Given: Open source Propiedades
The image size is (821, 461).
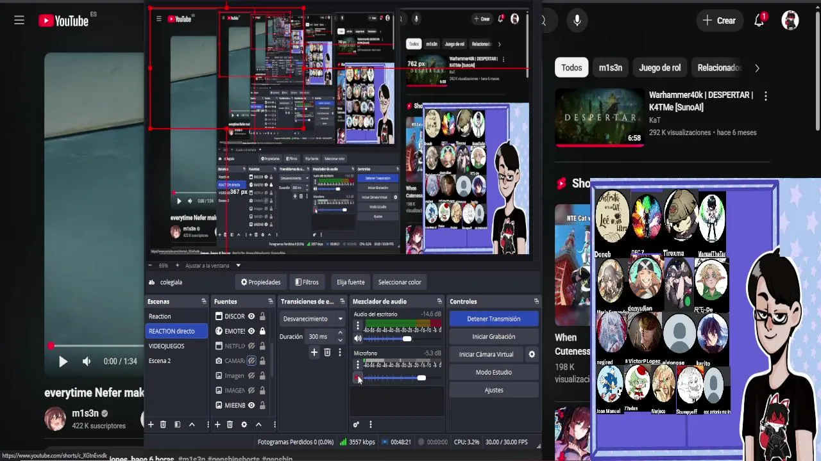Looking at the screenshot, I should click(260, 282).
